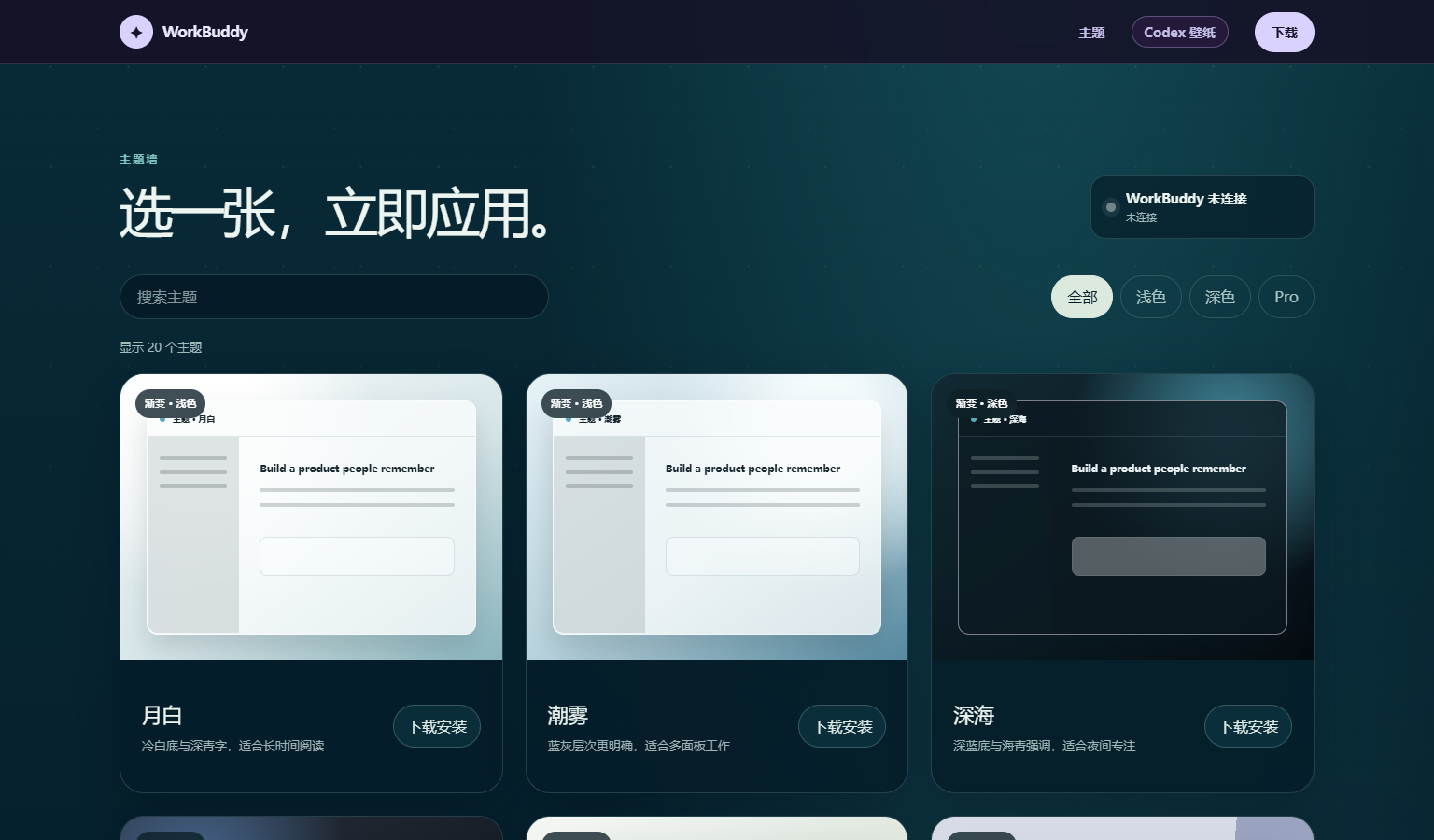Click the 选一张，立即应用。 headline
1434x840 pixels.
[334, 213]
